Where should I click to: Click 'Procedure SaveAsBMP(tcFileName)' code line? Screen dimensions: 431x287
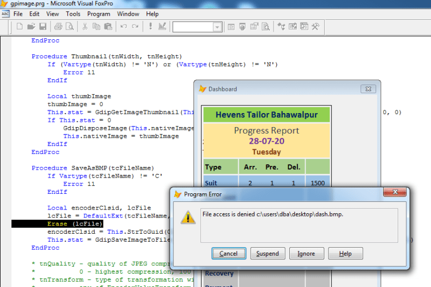(93, 168)
